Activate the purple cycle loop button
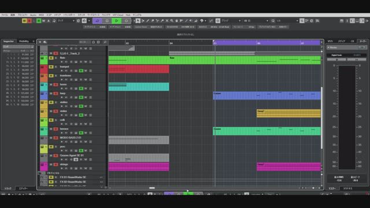 [97, 21]
